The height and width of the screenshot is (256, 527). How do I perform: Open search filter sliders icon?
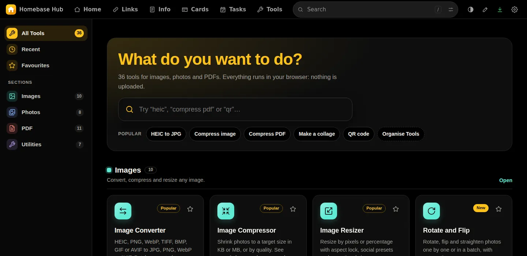coord(451,10)
